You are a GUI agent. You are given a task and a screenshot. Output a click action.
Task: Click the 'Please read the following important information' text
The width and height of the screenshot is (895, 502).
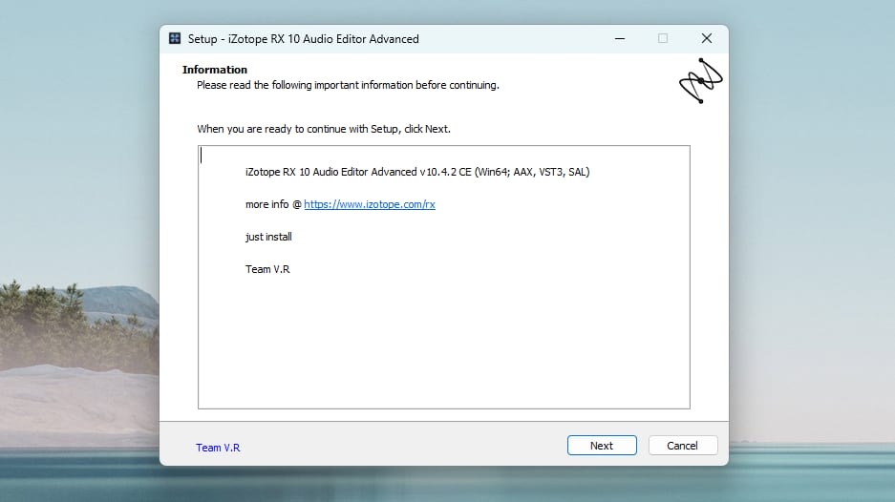click(348, 85)
